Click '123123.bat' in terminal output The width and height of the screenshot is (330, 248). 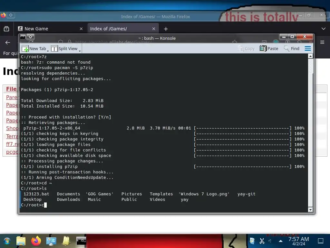[36, 194]
